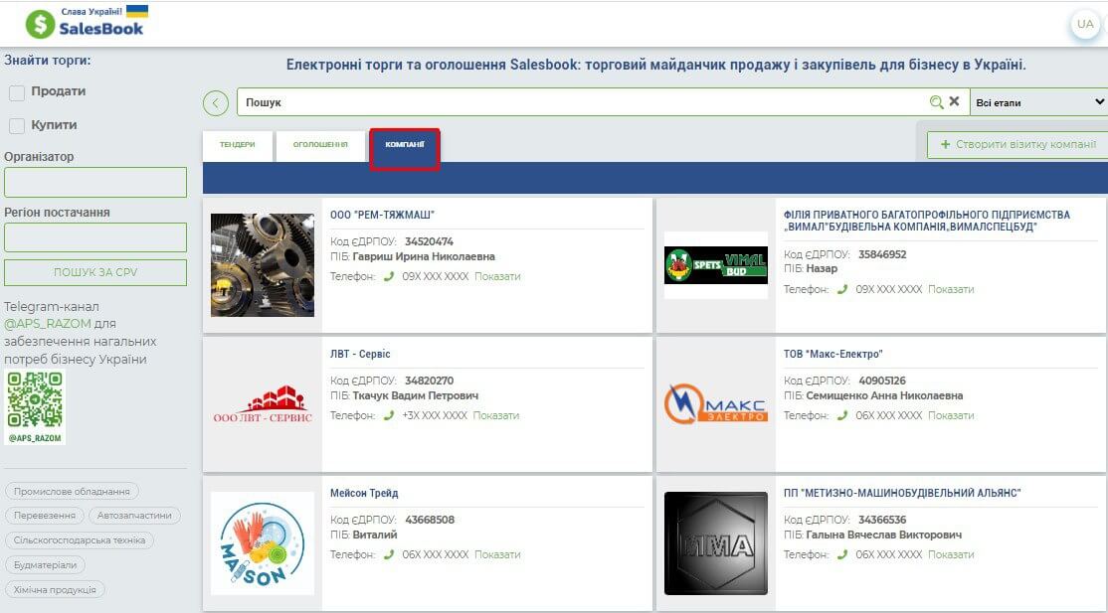Viewport: 1108px width, 613px height.
Task: Open the Макс Электро logo image
Action: (x=716, y=404)
